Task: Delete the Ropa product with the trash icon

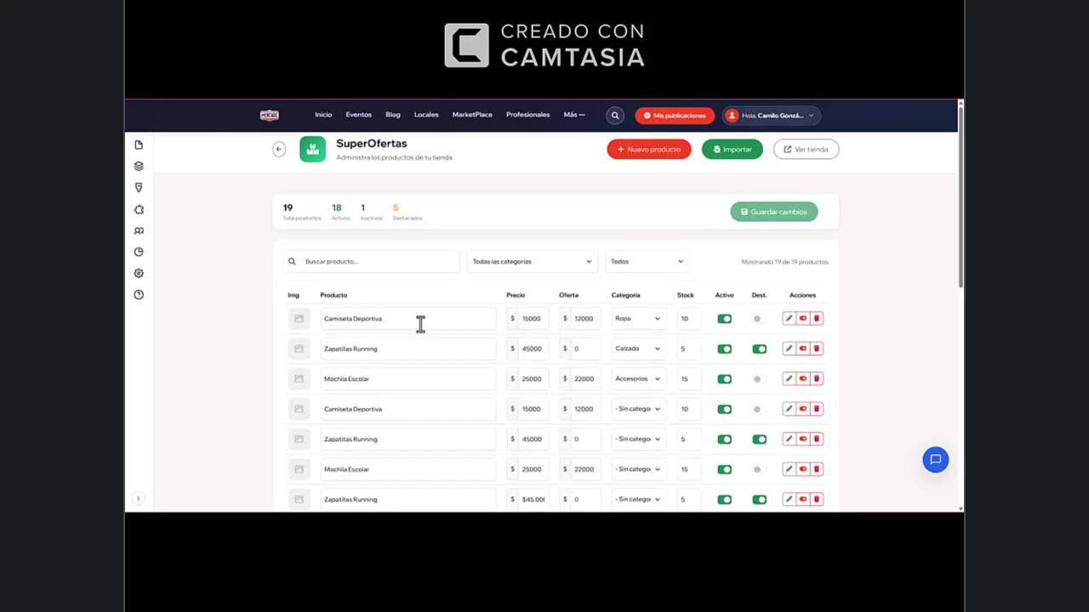Action: pyautogui.click(x=816, y=319)
